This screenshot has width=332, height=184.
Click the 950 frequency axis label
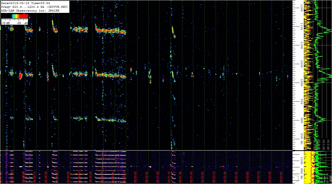[302, 101]
